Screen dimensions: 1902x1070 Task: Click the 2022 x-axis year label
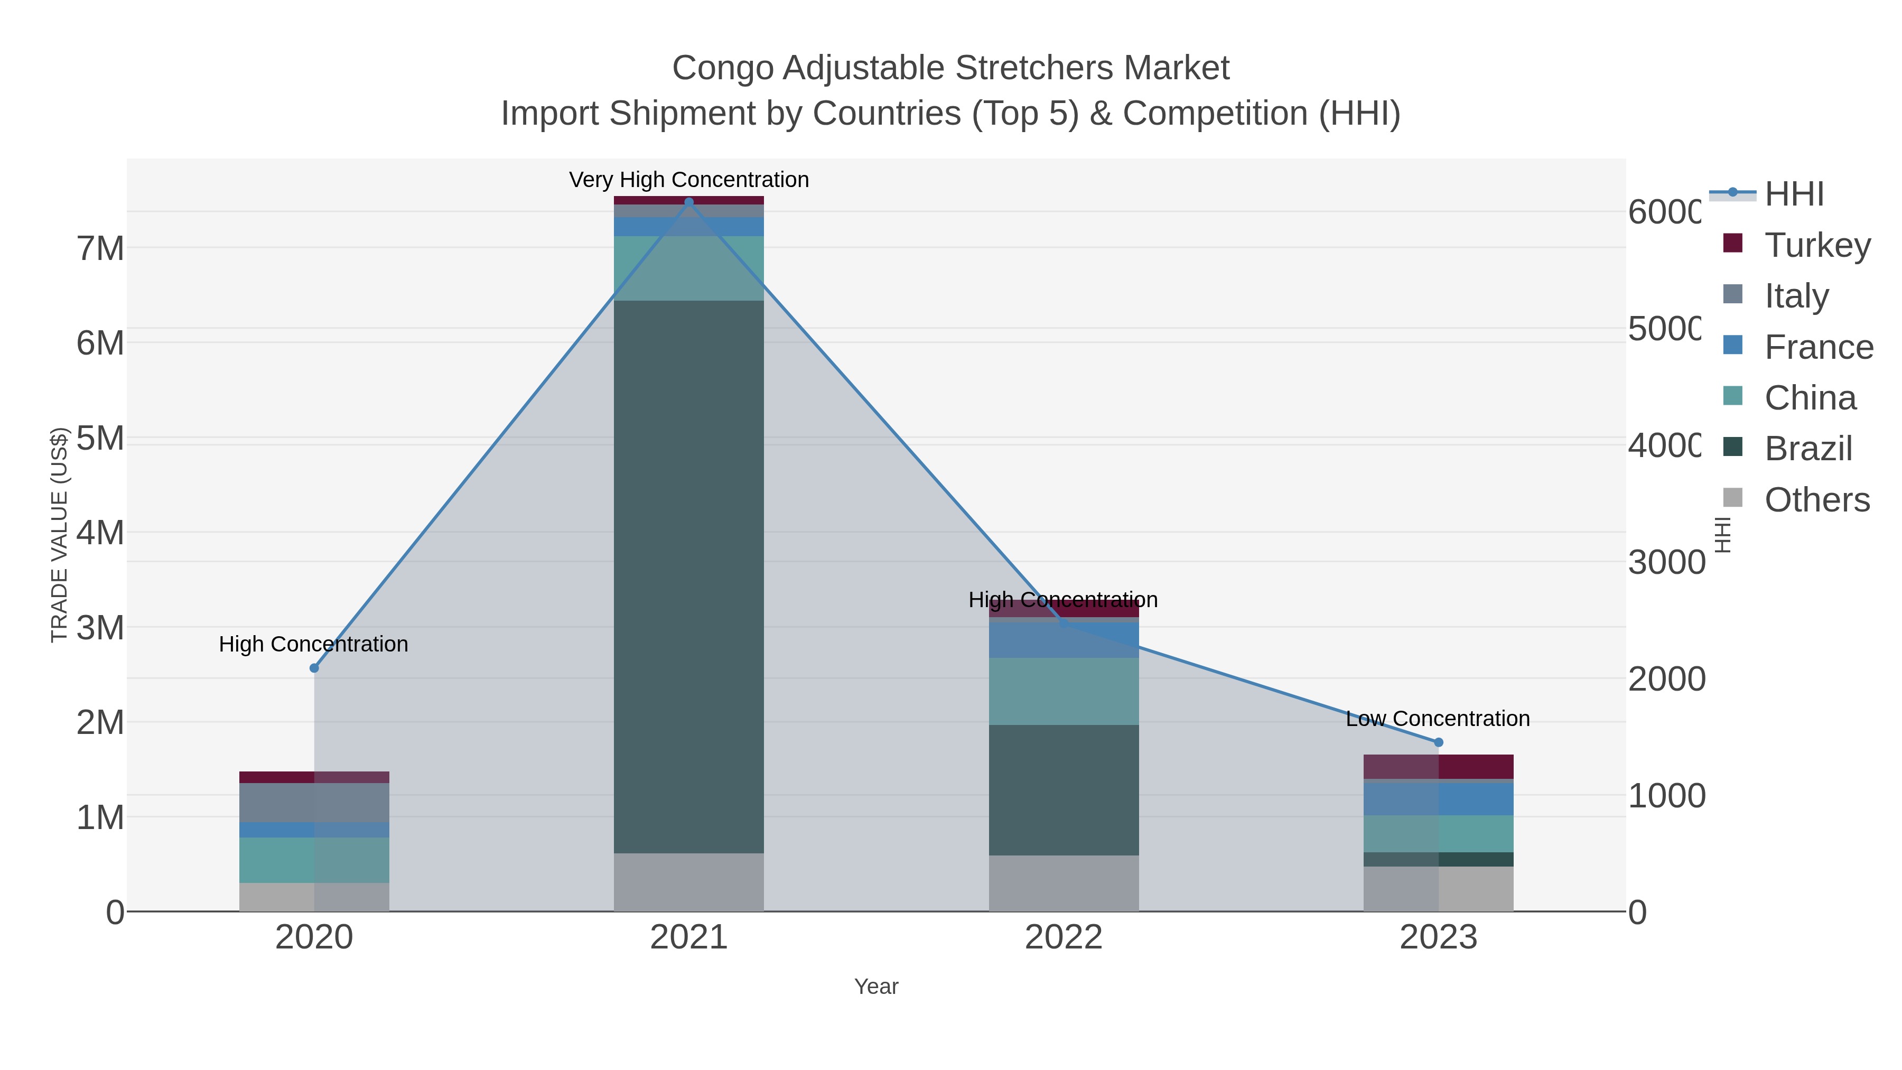1064,938
